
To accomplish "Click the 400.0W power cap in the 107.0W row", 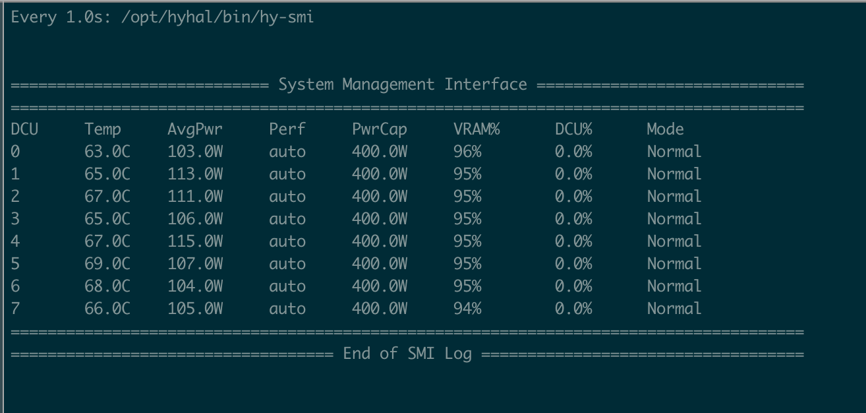I will coord(380,264).
